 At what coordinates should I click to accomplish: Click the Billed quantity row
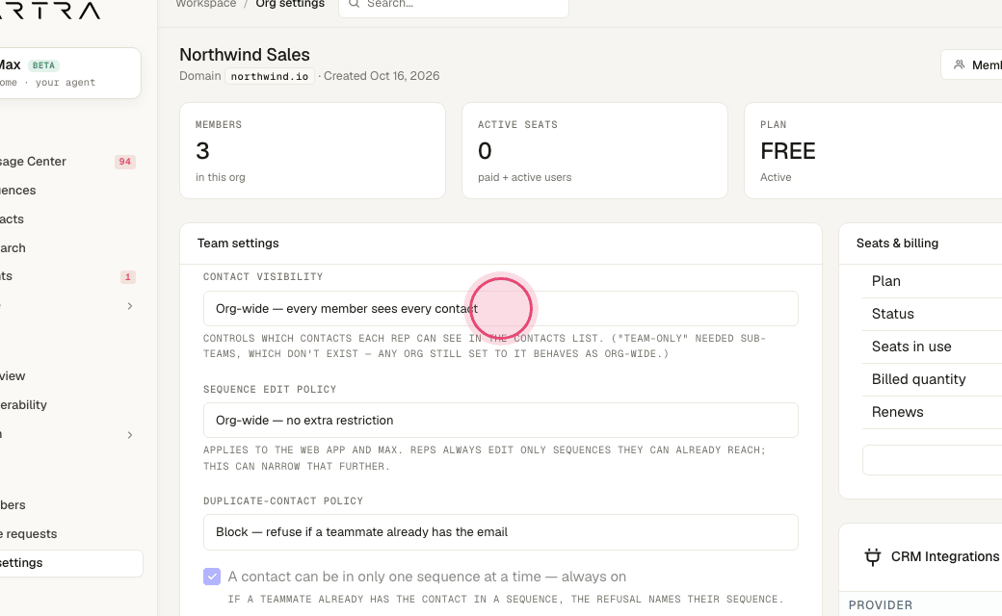tap(933, 378)
